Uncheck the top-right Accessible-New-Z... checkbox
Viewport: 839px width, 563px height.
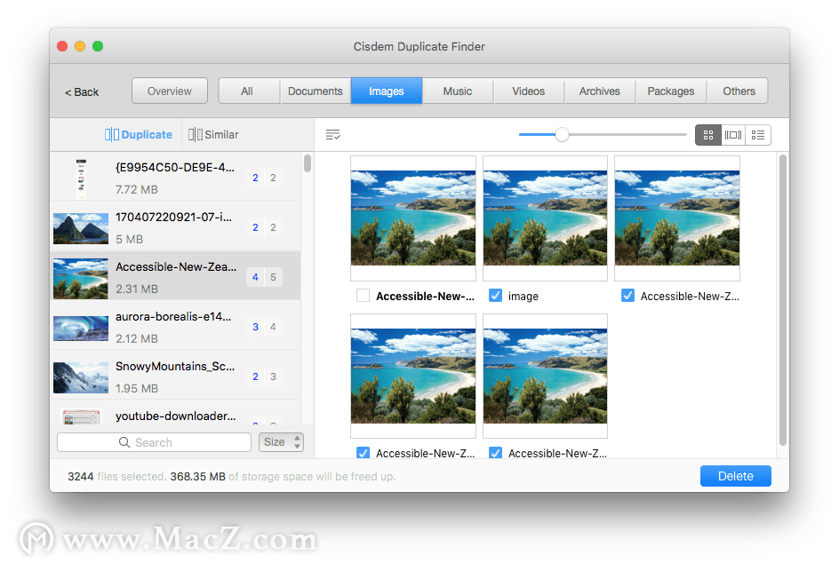coord(627,296)
